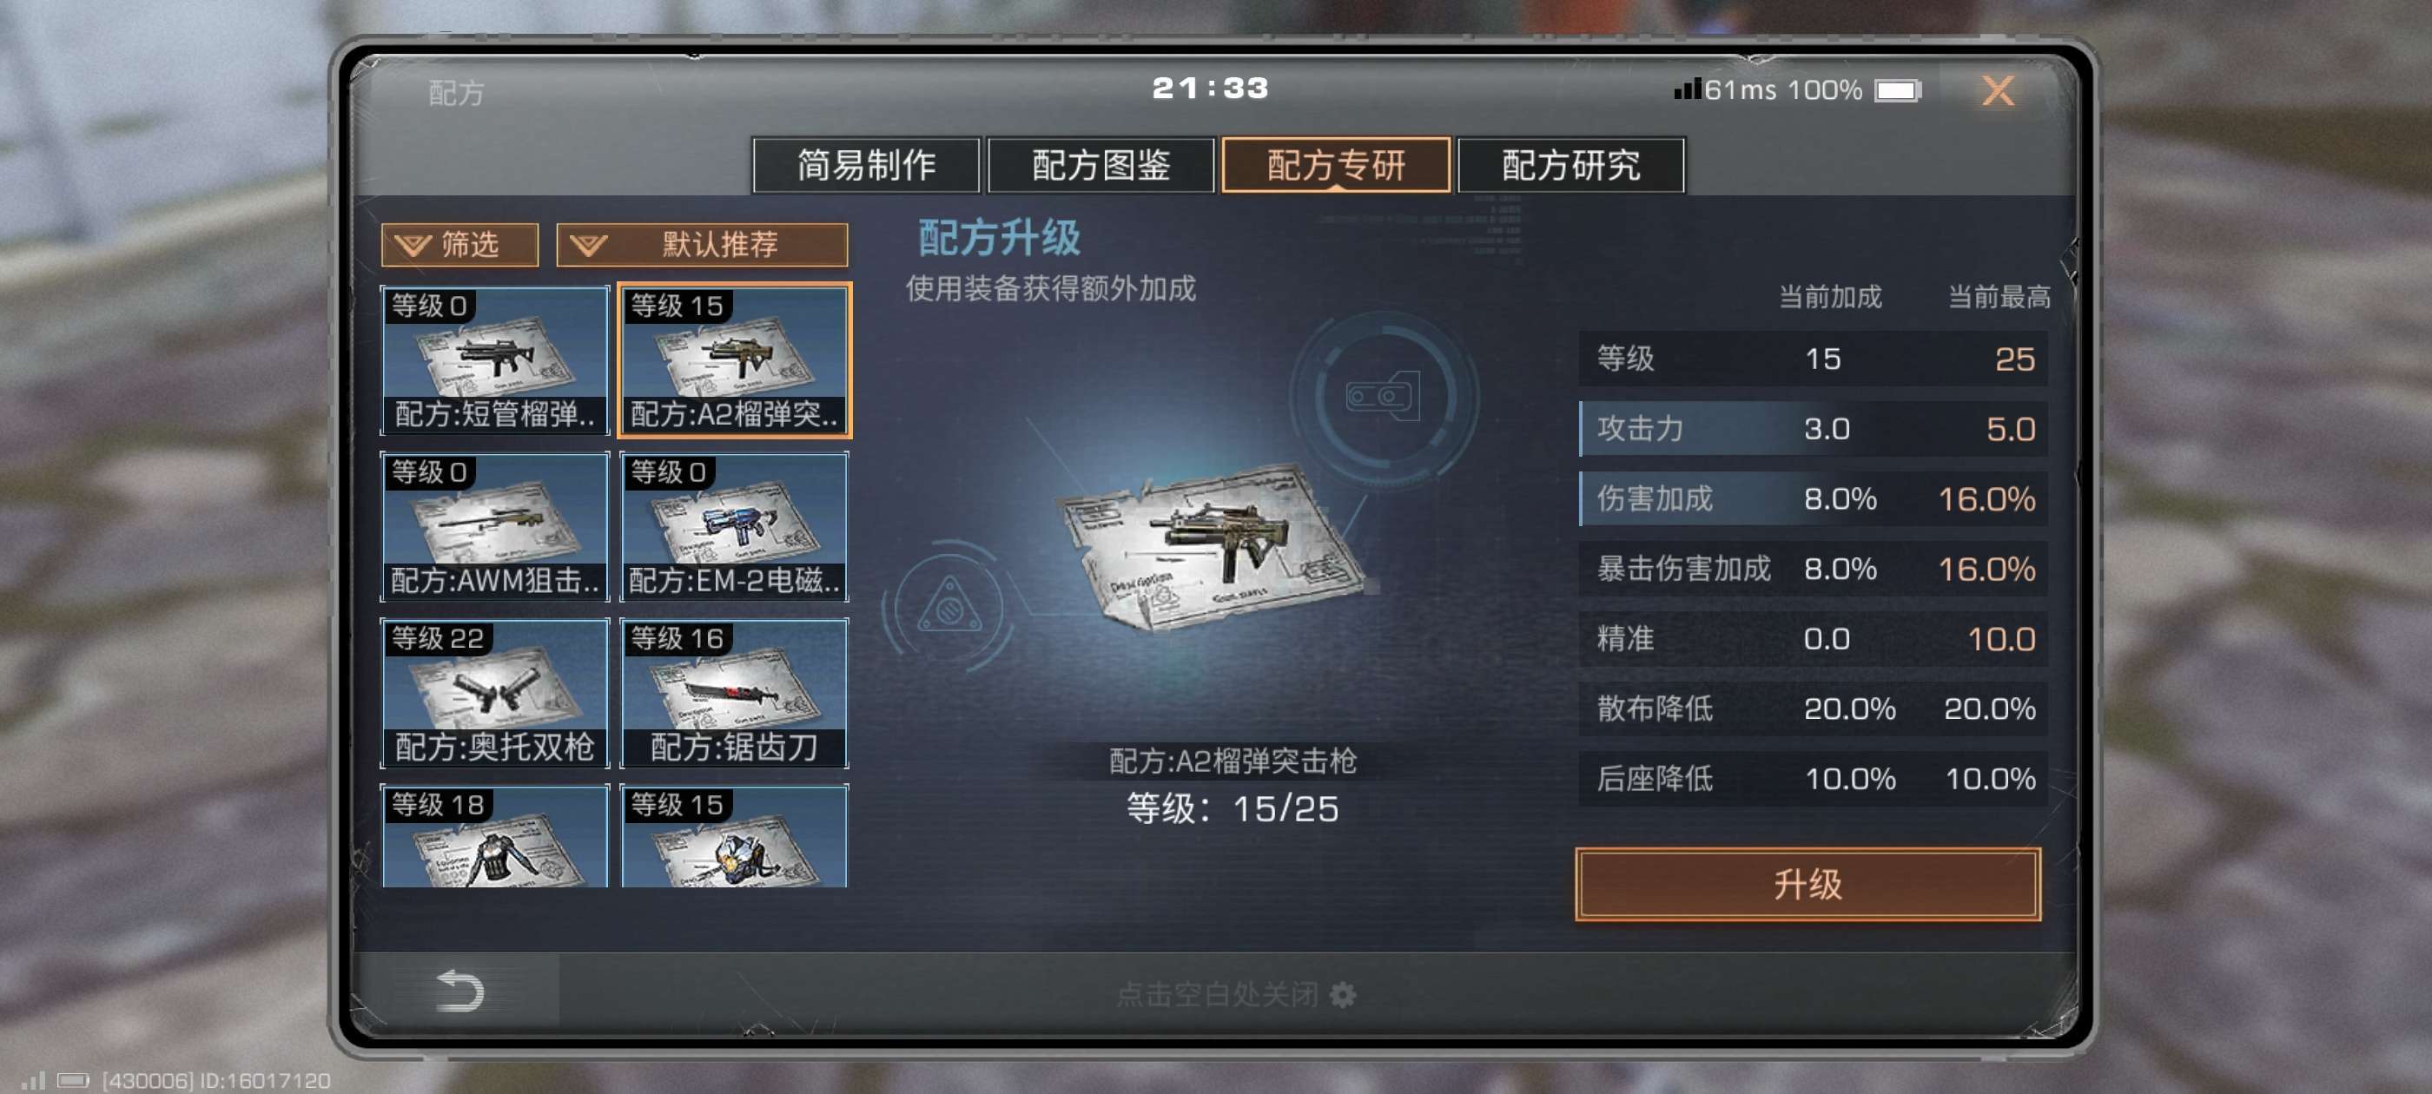Click the back arrow icon at bottom left
Image resolution: width=2432 pixels, height=1094 pixels.
[459, 992]
